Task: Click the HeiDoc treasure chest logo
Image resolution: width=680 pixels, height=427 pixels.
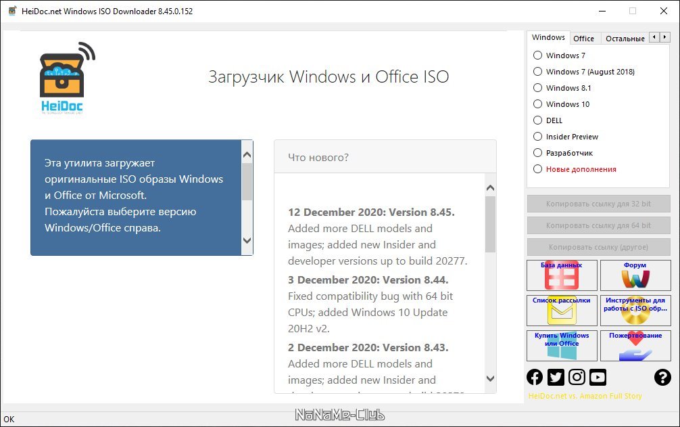Action: pyautogui.click(x=68, y=78)
